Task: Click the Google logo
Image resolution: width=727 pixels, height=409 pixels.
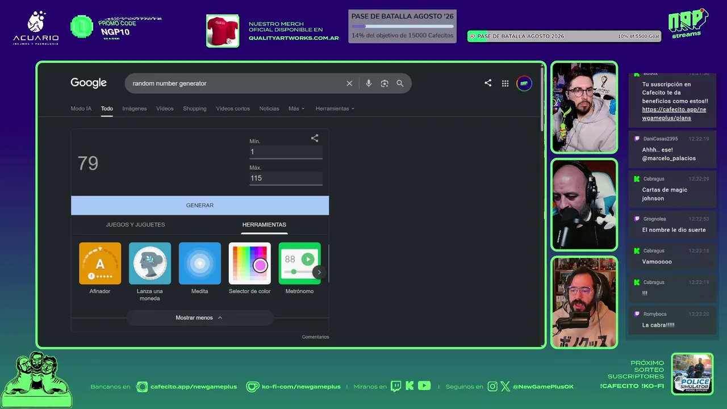Action: click(89, 83)
